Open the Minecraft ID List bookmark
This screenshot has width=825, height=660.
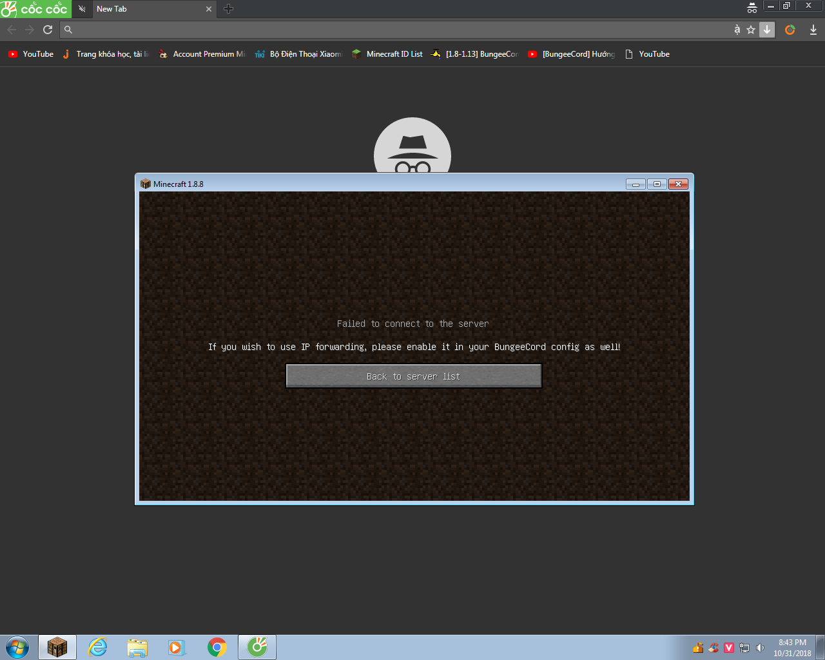[387, 54]
